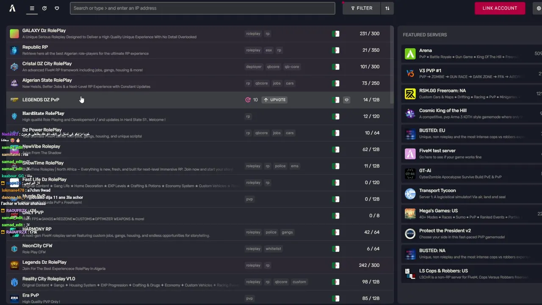This screenshot has height=305, width=542.
Task: Click the roleplay tag on Republic RP
Action: [253, 50]
